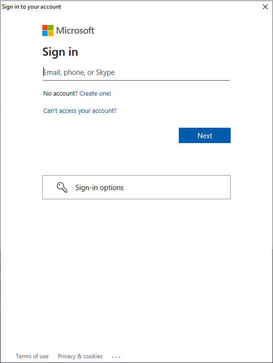
Task: Click the blue square of the Microsoft logo
Action: tap(45, 34)
